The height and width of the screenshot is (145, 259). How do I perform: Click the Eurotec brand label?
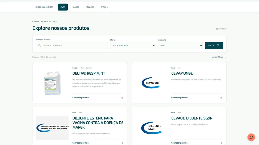75,68
